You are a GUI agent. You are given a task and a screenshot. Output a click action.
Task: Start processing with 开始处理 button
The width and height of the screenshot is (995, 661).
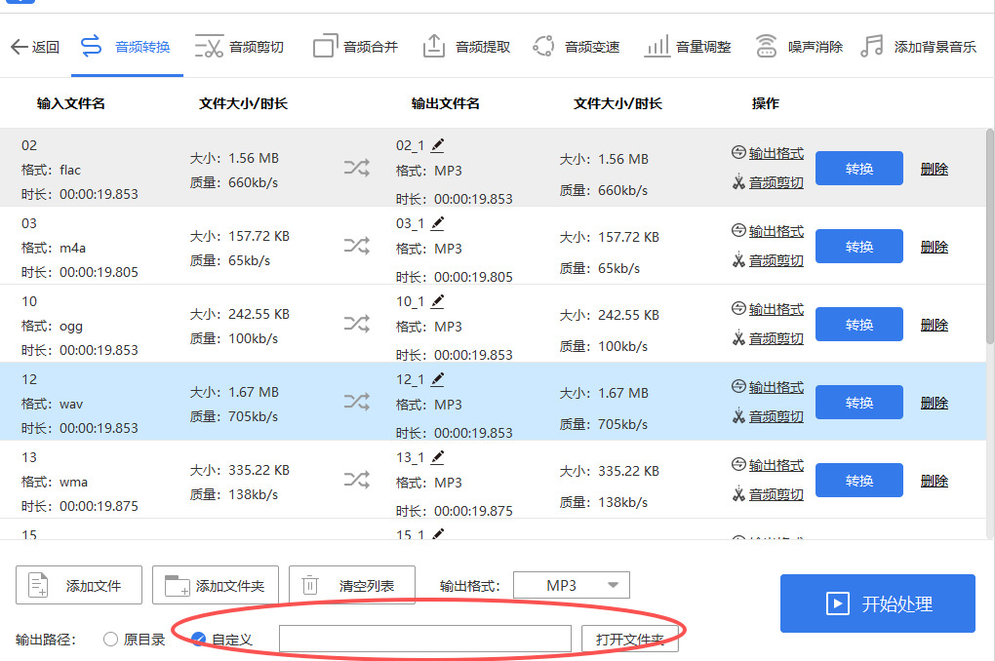878,603
